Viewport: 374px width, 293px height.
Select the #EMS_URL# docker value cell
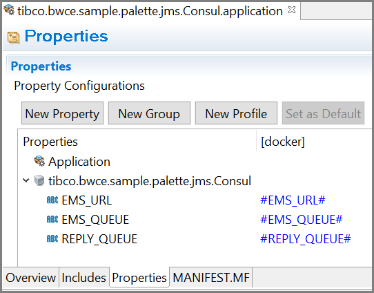click(x=293, y=200)
